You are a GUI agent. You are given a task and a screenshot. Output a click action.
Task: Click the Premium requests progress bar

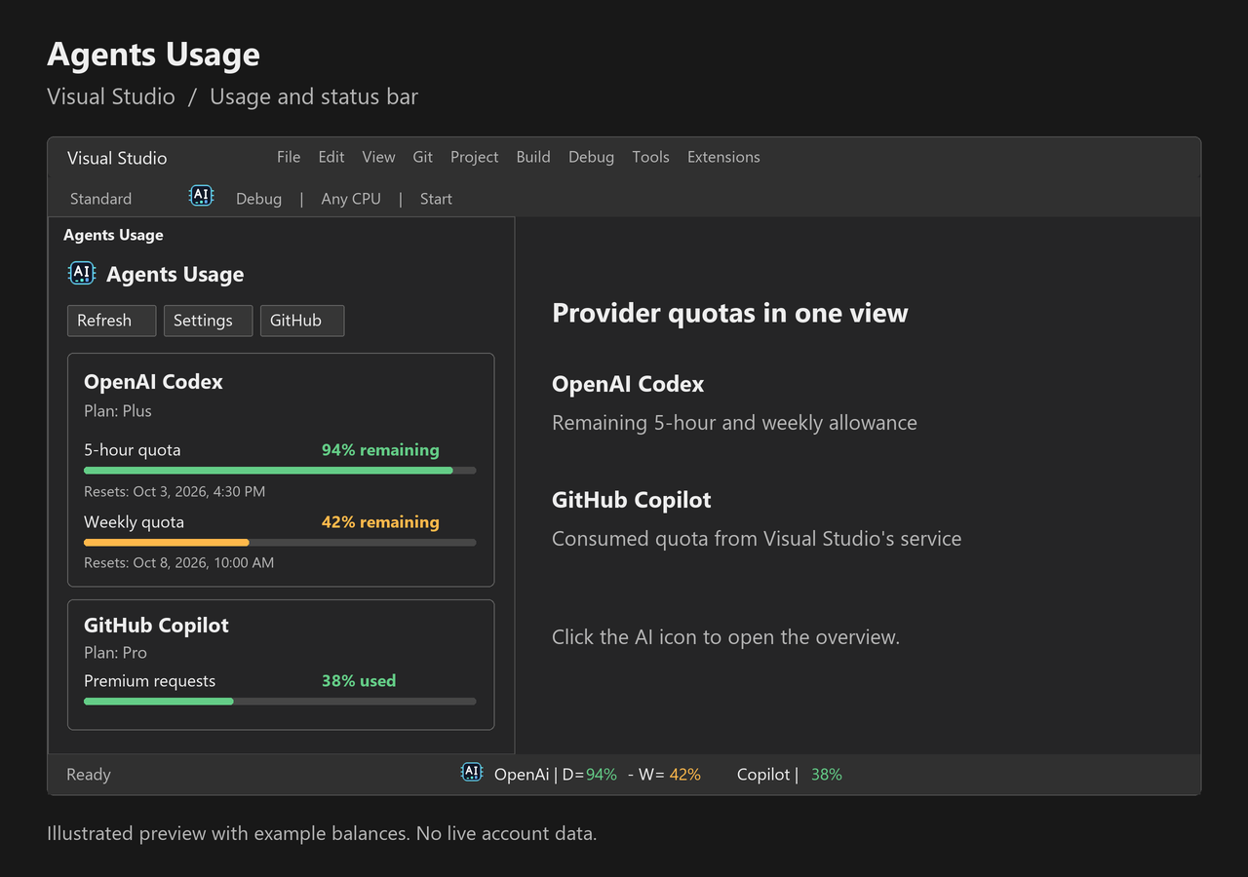tap(280, 702)
